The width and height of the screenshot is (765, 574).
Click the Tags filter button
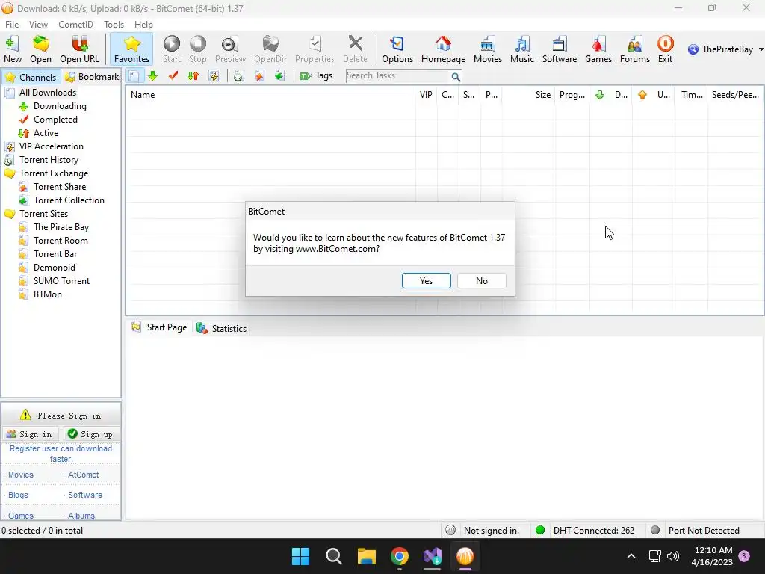[316, 75]
